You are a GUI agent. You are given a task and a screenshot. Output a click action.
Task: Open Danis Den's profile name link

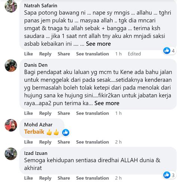36,65
